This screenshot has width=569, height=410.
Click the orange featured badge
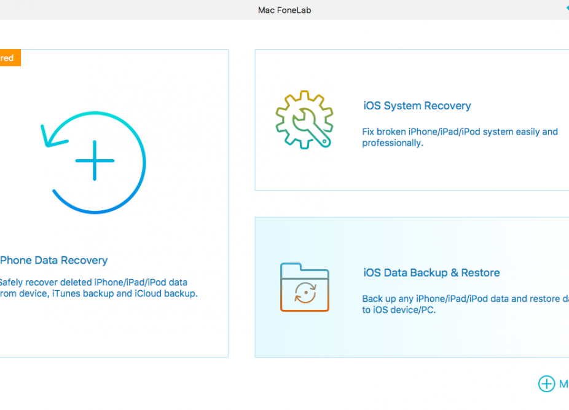point(10,58)
